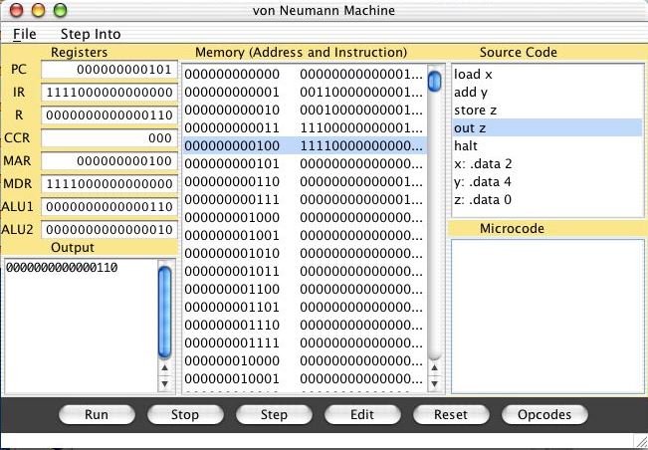Click the Output scrollbar thumb
Image resolution: width=648 pixels, height=450 pixels.
(165, 311)
